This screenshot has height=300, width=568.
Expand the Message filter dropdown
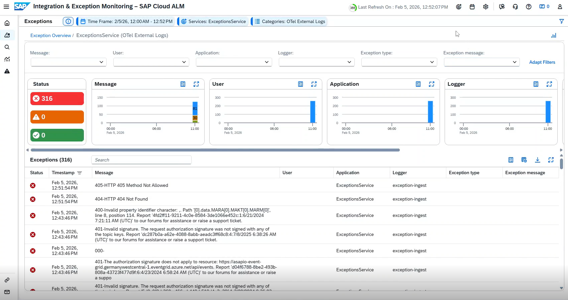pos(69,62)
